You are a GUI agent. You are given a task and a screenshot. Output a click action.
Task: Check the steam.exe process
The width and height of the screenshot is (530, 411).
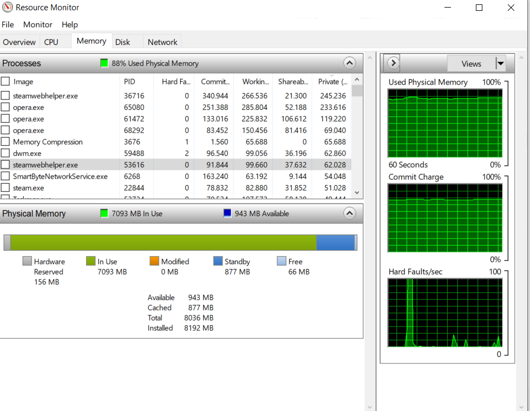(x=5, y=187)
